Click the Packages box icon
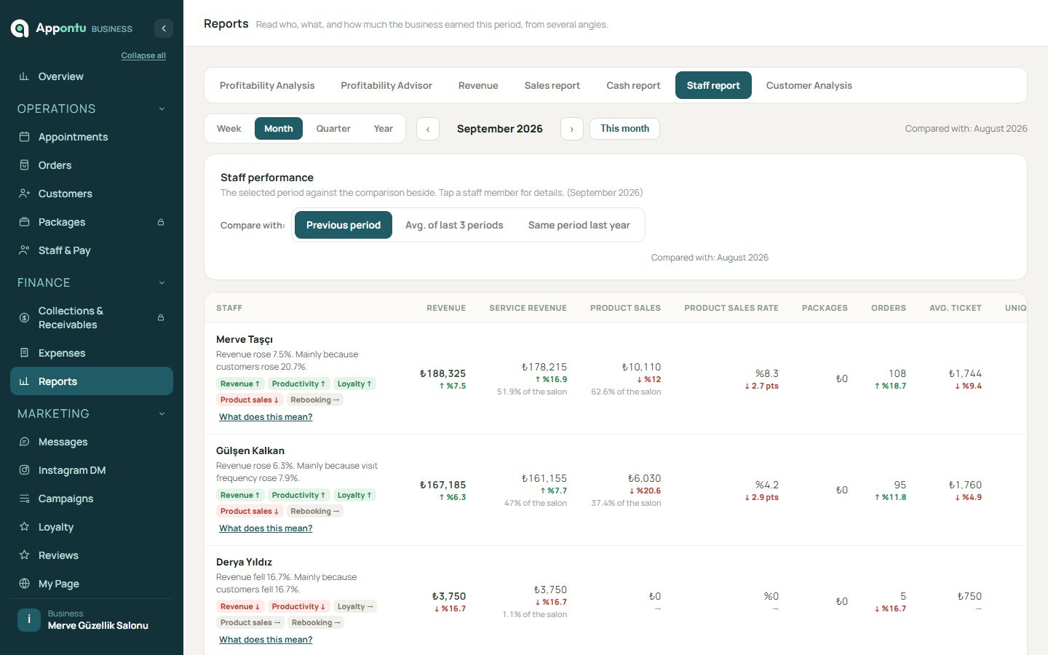This screenshot has width=1048, height=655. (x=24, y=222)
